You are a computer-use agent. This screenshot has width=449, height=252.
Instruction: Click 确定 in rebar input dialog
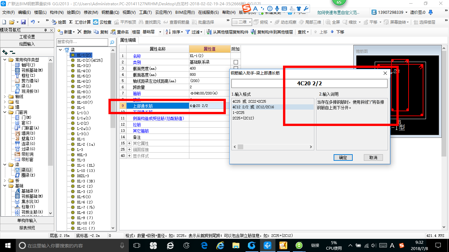point(343,157)
